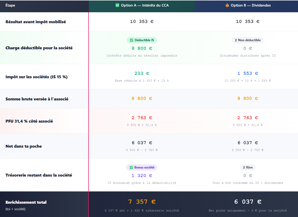
Task: Select row label Impôt sur les sociétés (IS 15 %)
Action: (37, 77)
